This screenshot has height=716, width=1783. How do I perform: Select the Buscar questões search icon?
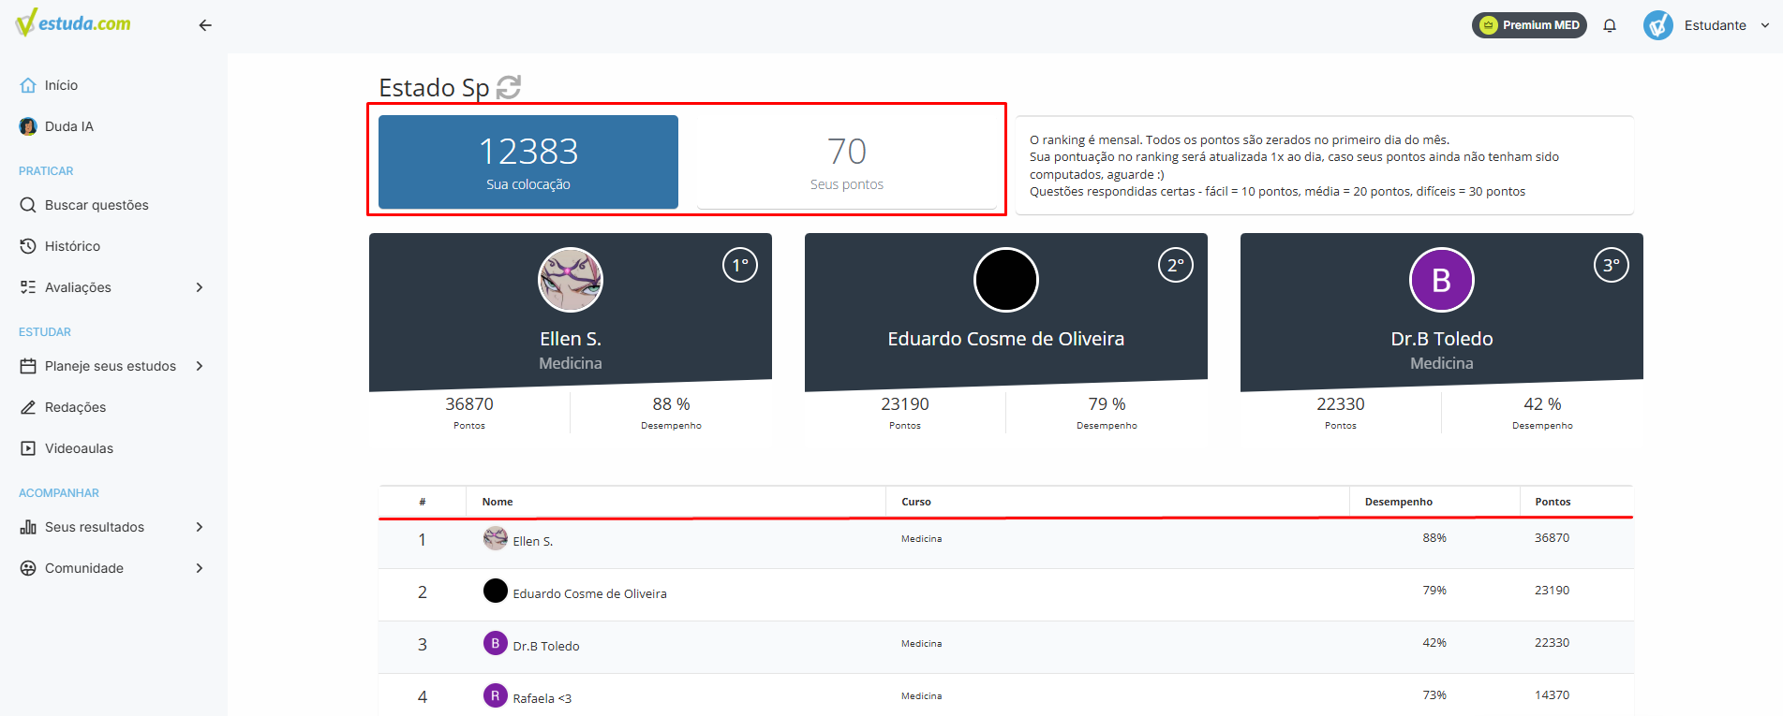pos(28,205)
